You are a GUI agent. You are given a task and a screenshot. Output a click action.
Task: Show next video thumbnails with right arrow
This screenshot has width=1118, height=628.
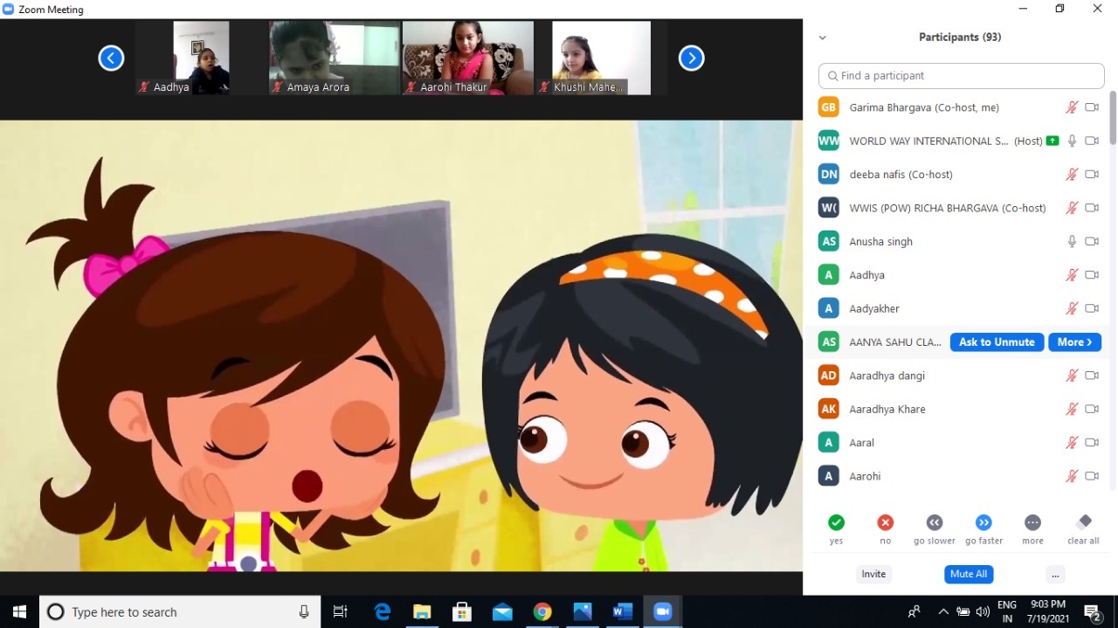pos(691,58)
